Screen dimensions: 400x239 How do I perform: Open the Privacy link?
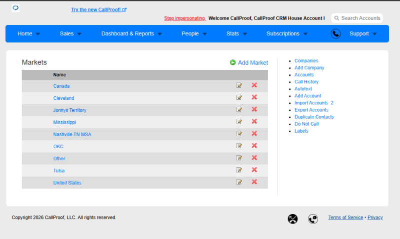[x=375, y=218]
